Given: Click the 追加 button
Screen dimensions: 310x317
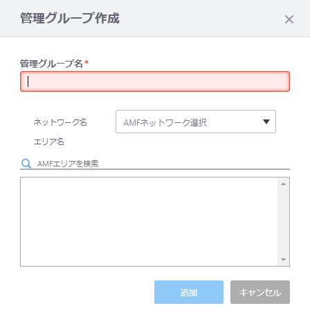Looking at the screenshot, I should 189,292.
